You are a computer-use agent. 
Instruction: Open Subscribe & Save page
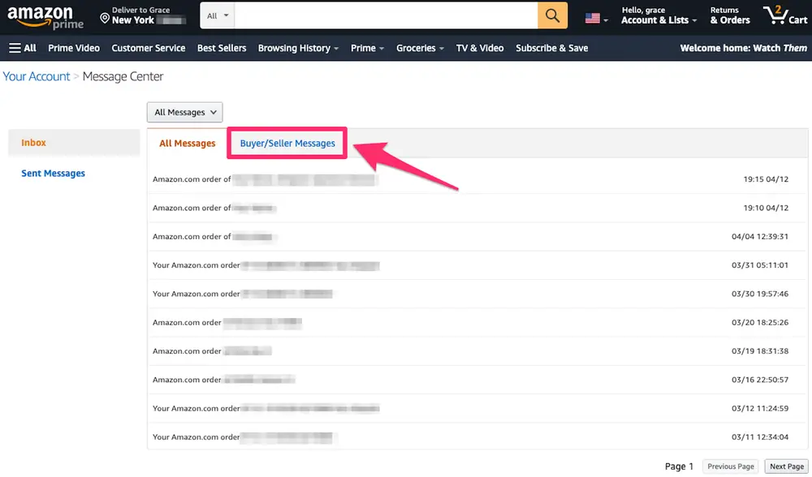point(551,48)
